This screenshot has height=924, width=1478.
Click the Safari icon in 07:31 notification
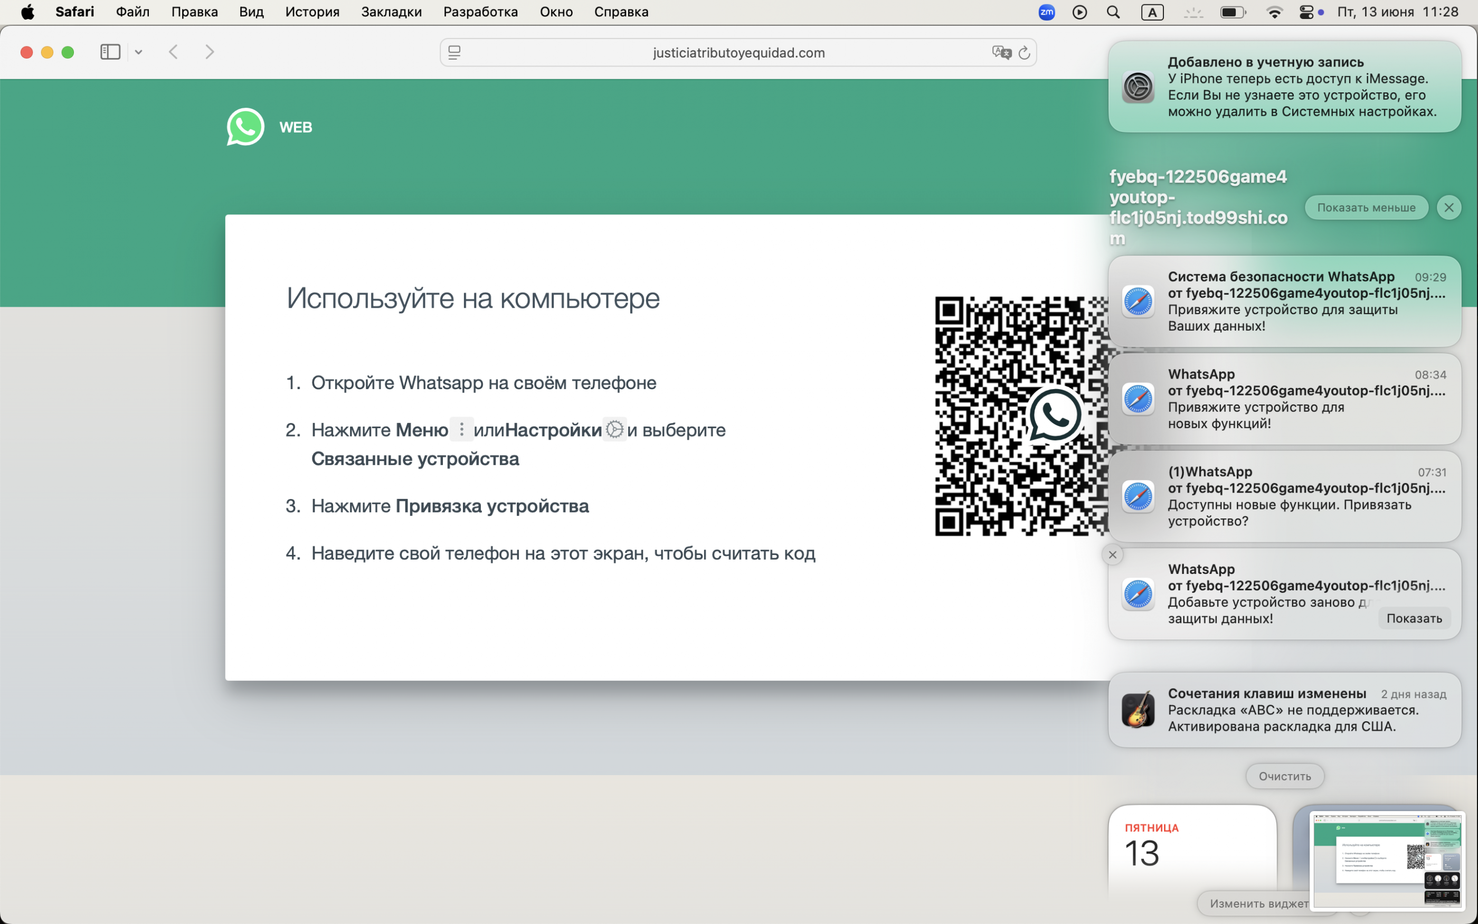point(1138,496)
